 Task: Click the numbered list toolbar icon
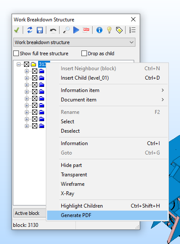[132, 30]
